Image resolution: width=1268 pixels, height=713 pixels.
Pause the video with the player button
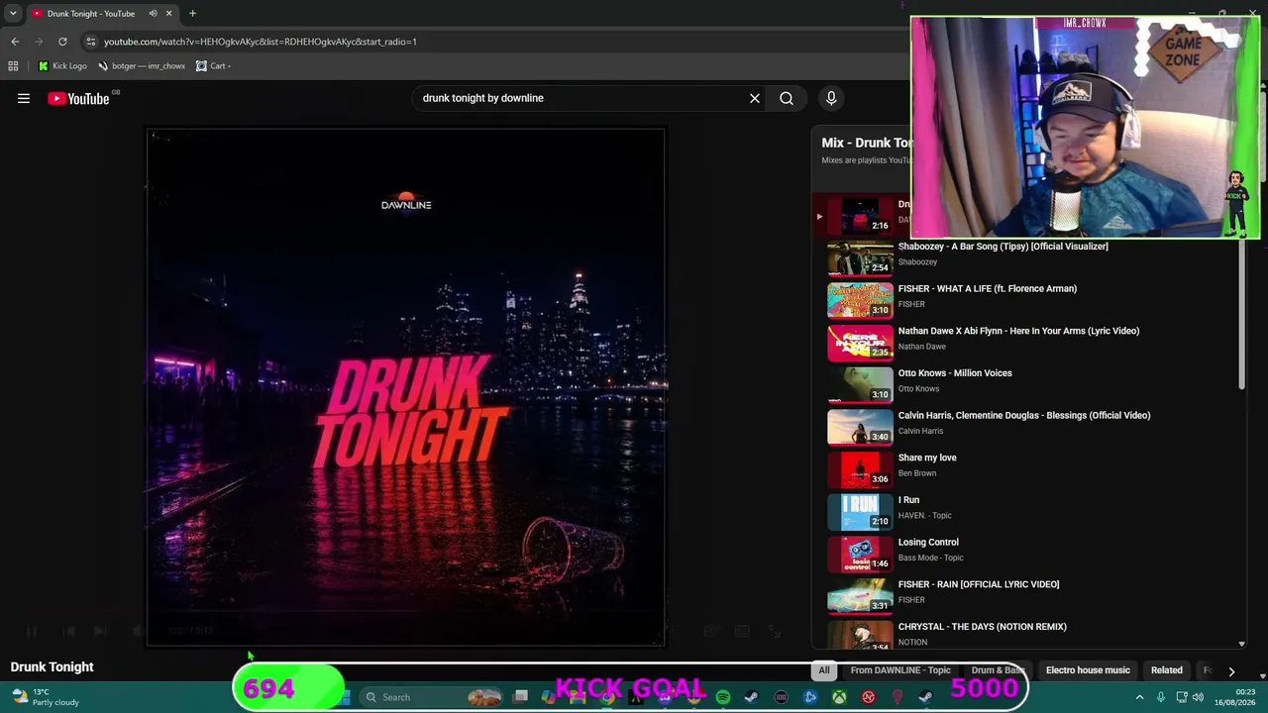(x=32, y=631)
